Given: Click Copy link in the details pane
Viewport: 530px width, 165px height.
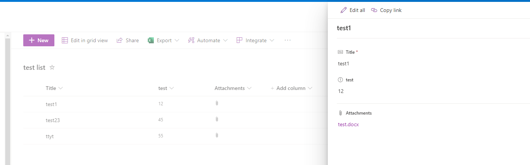Looking at the screenshot, I should tap(386, 10).
